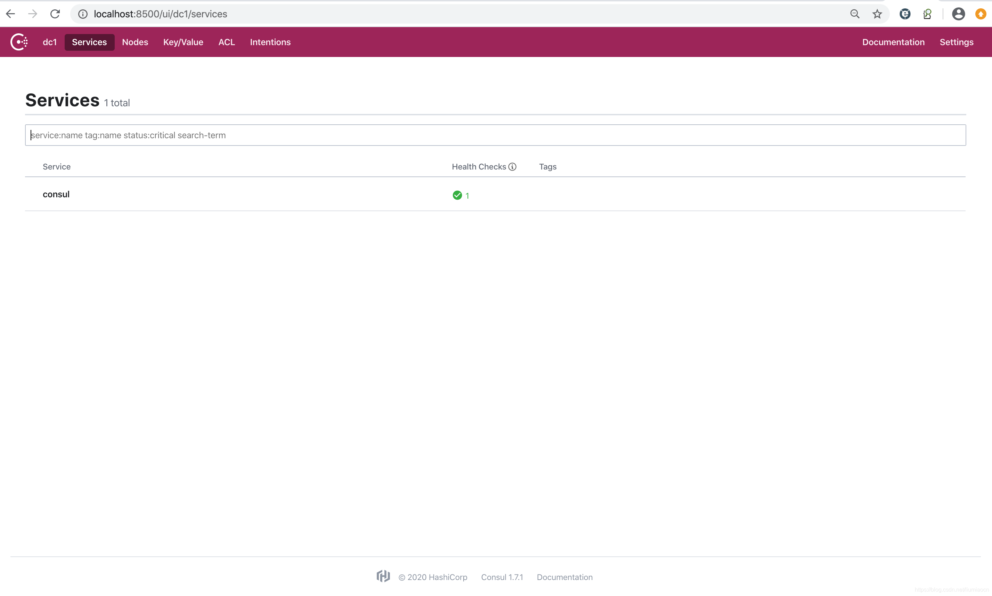Click the Service column header
This screenshot has width=992, height=596.
(56, 166)
